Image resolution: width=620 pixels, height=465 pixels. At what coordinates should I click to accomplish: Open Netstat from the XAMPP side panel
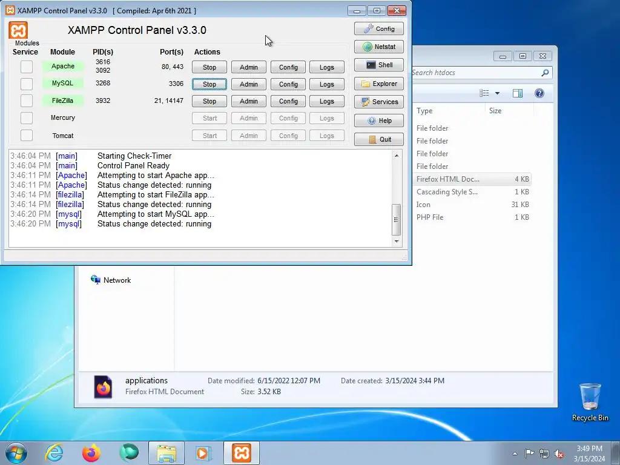[379, 47]
